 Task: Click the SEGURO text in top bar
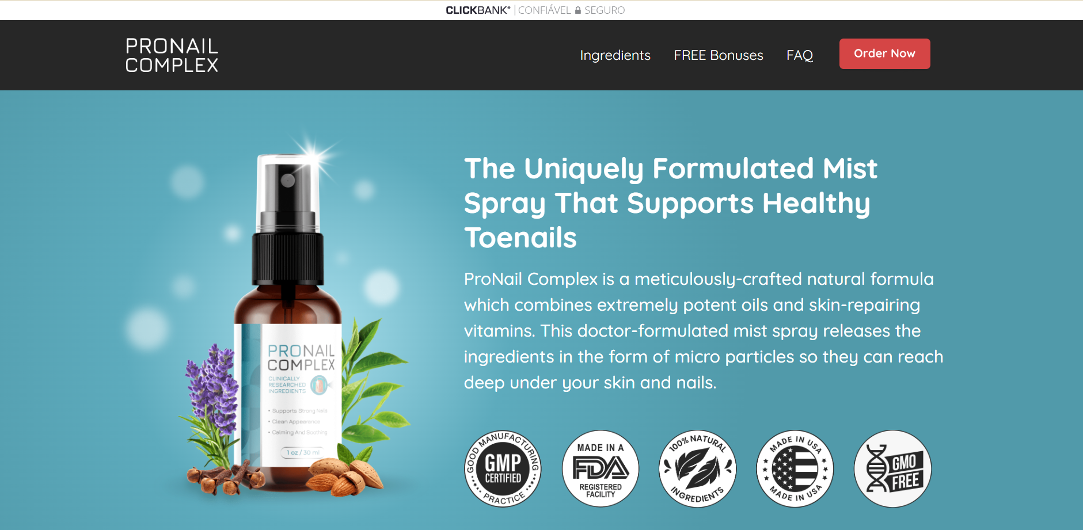(605, 10)
